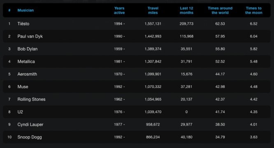Click times around world value 55.80

tap(220, 49)
